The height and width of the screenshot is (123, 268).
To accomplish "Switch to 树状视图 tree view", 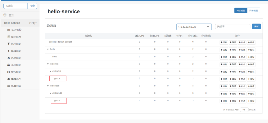I will point(241,10).
